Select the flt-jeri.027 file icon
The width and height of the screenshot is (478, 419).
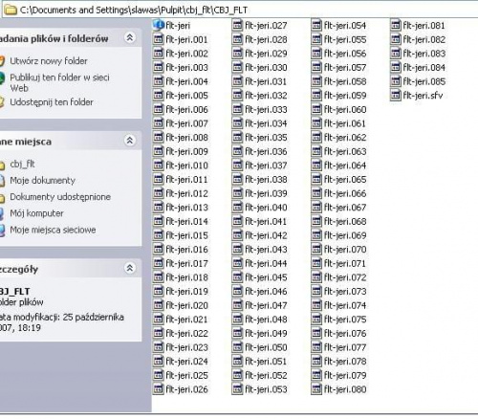tap(237, 25)
